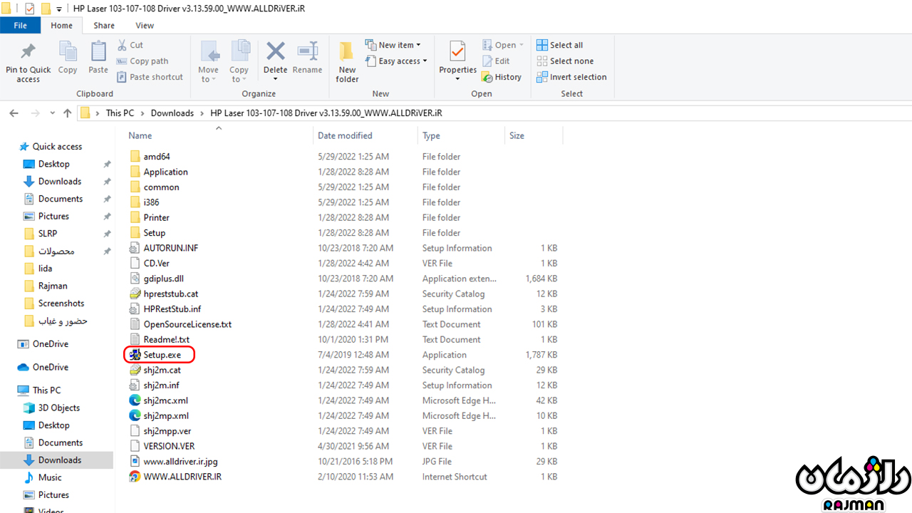Click the Paste icon in the ribbon
912x513 pixels.
[x=98, y=52]
